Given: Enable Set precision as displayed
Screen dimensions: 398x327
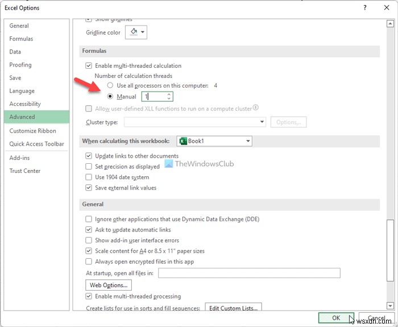Looking at the screenshot, I should pos(88,167).
